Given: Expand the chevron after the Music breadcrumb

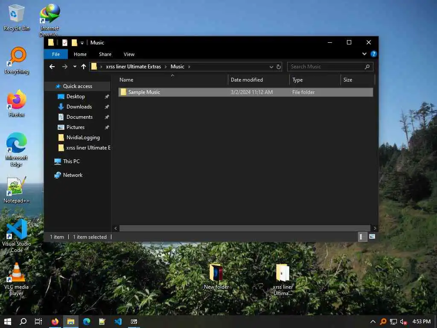Looking at the screenshot, I should 189,67.
